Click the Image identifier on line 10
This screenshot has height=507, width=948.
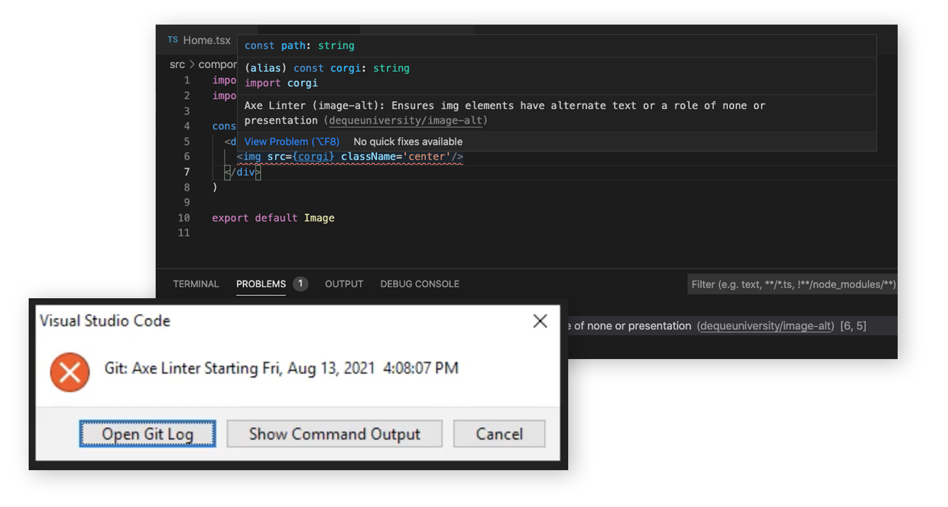point(319,218)
